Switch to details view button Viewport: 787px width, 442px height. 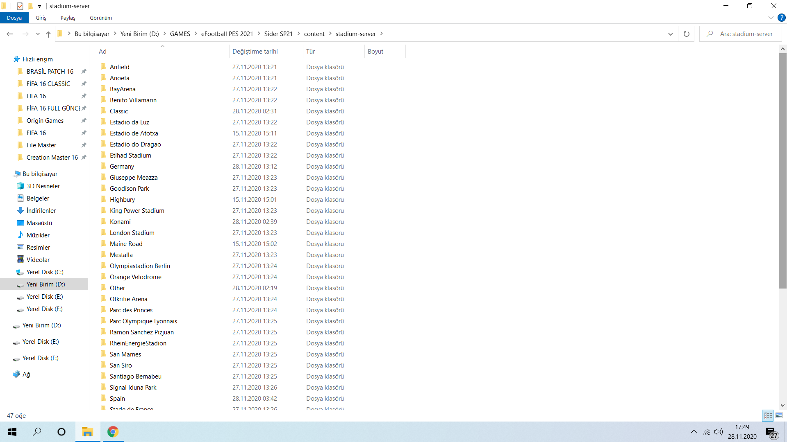[768, 415]
